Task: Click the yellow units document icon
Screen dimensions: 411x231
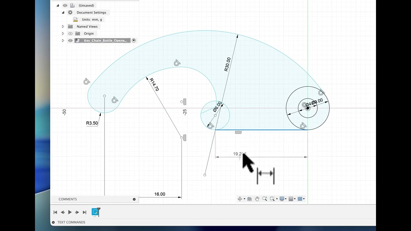Action: [x=75, y=20]
